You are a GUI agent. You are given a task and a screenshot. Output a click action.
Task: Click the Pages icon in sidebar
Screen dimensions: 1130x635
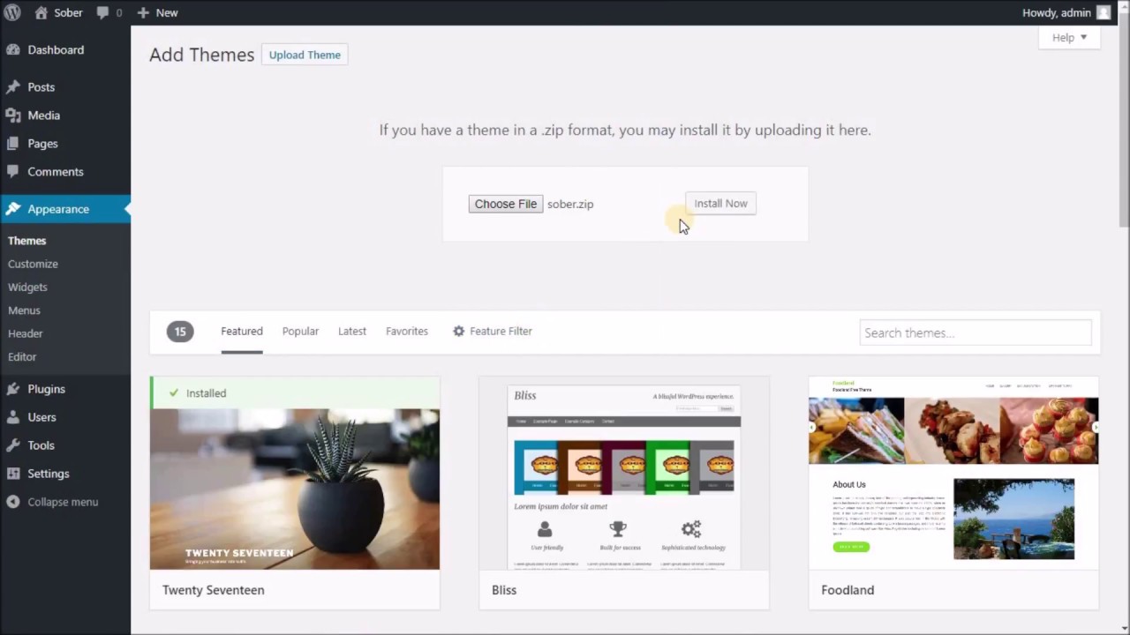click(x=13, y=144)
